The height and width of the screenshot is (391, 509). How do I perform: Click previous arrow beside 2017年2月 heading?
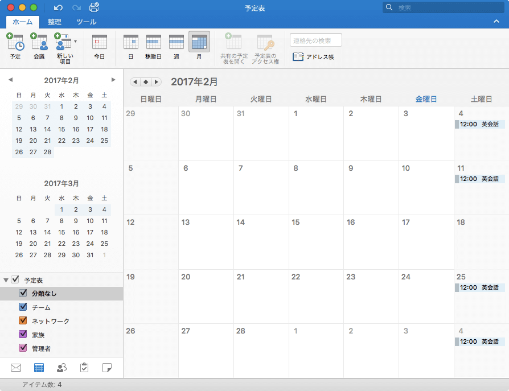pyautogui.click(x=135, y=82)
